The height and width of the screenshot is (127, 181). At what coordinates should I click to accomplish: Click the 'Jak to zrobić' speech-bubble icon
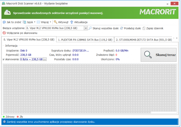click(4, 22)
